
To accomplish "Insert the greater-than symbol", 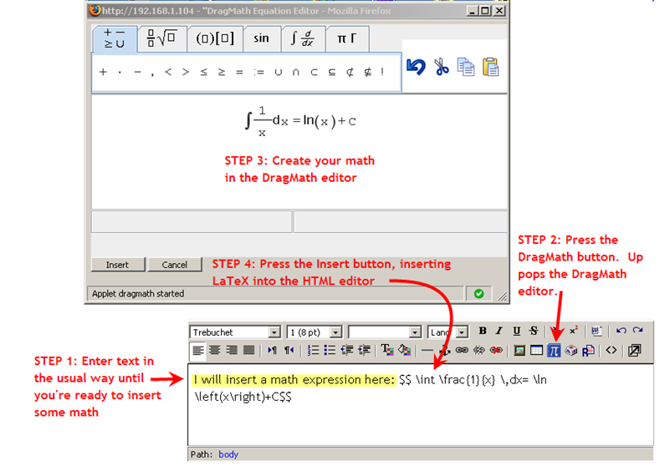I will click(x=186, y=72).
